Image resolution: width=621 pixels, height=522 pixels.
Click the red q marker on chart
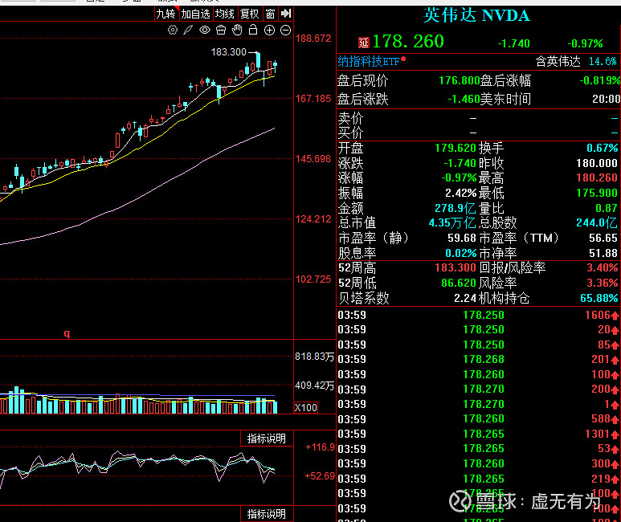coord(67,333)
